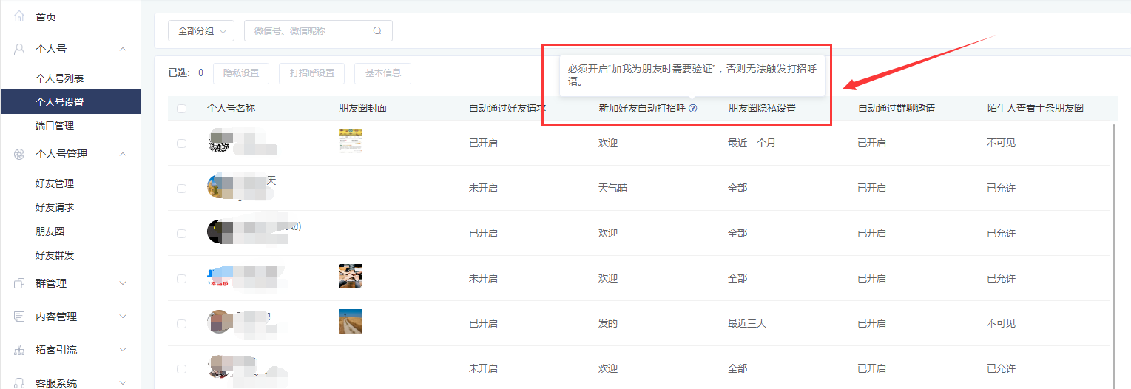Tick the checkbox of the fourth table row
This screenshot has width=1131, height=389.
(182, 279)
